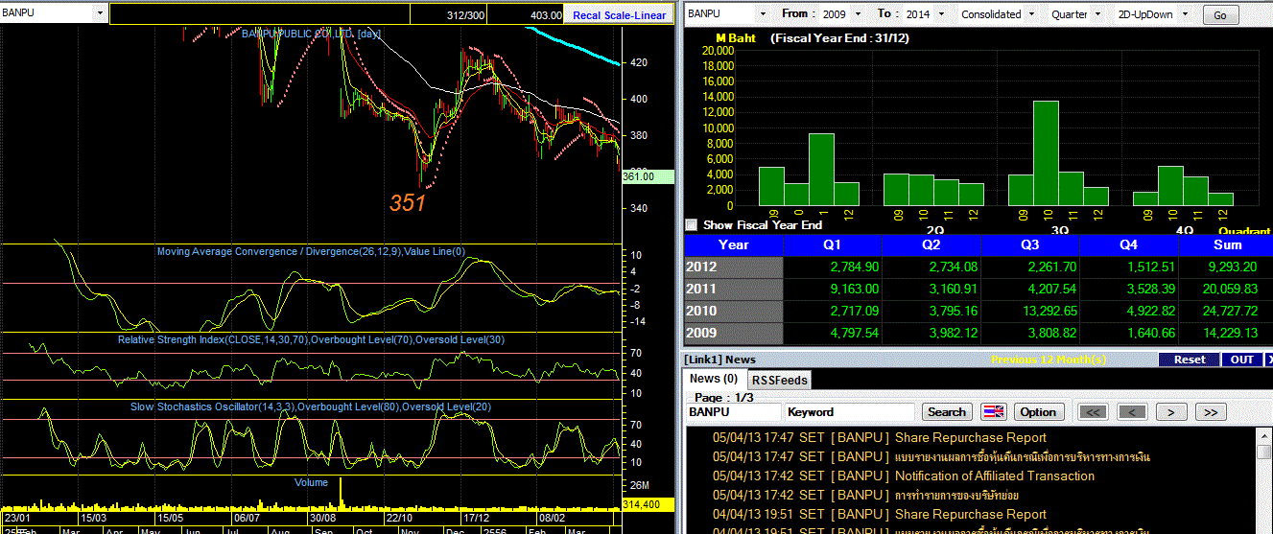
Task: Expand the From year 2009 dropdown
Action: pyautogui.click(x=858, y=14)
